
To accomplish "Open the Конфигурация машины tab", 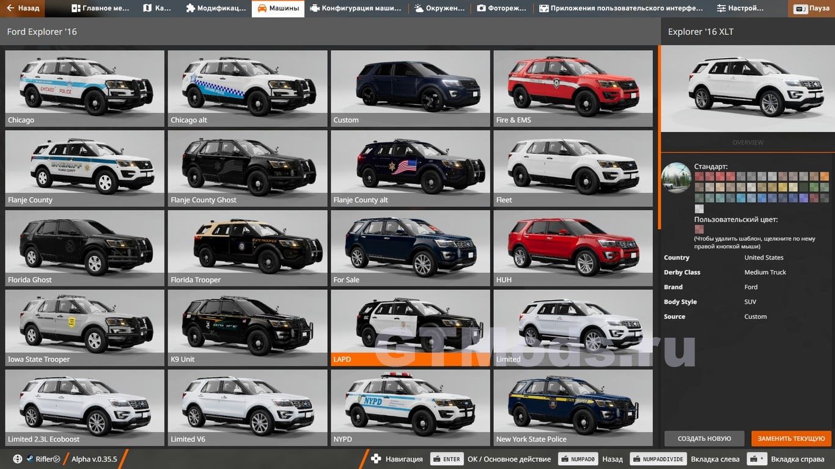I will click(x=356, y=9).
